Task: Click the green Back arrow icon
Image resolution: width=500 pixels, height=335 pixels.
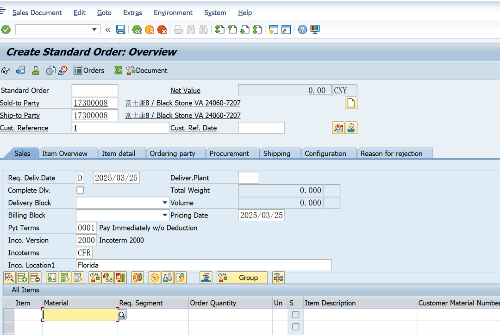Action: pyautogui.click(x=137, y=30)
